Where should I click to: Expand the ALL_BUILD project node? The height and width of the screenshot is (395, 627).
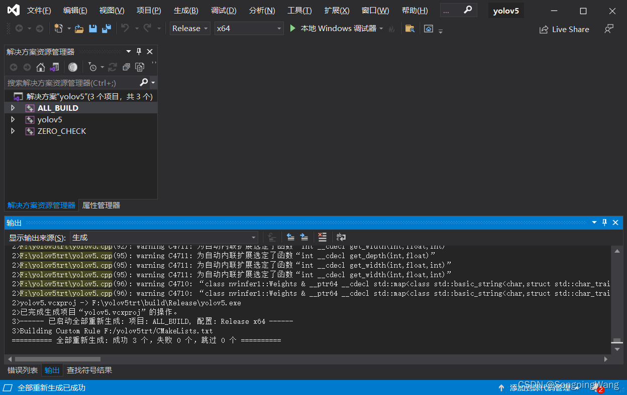(x=13, y=108)
